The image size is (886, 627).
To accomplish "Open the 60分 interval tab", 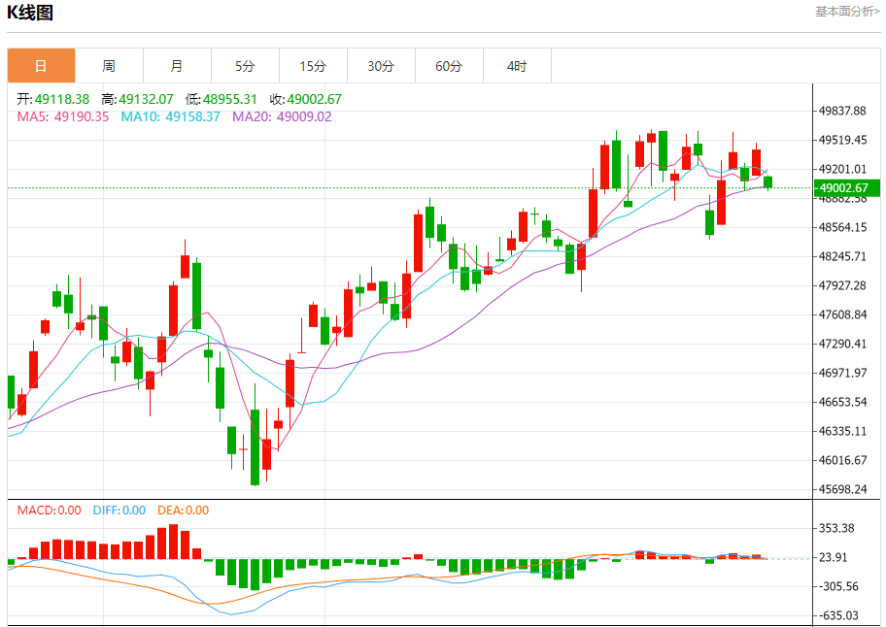I will tap(449, 66).
